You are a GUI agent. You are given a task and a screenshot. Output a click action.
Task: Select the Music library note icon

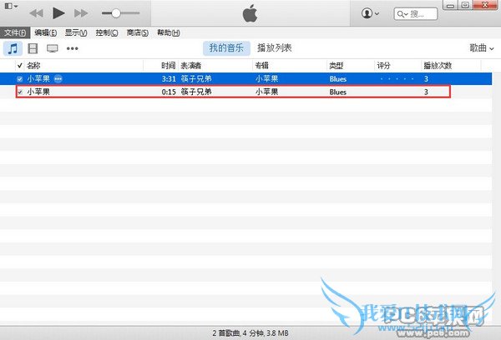13,48
